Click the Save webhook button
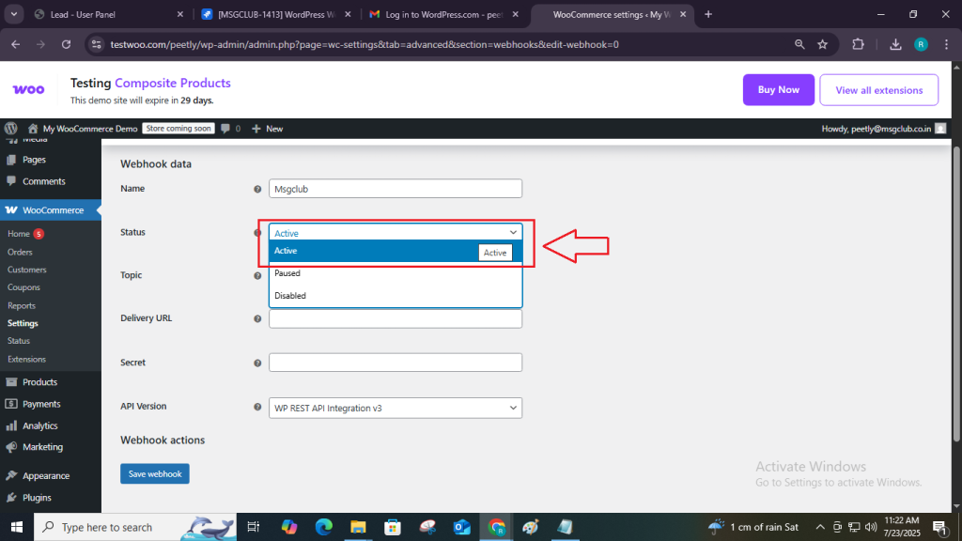 [x=155, y=473]
